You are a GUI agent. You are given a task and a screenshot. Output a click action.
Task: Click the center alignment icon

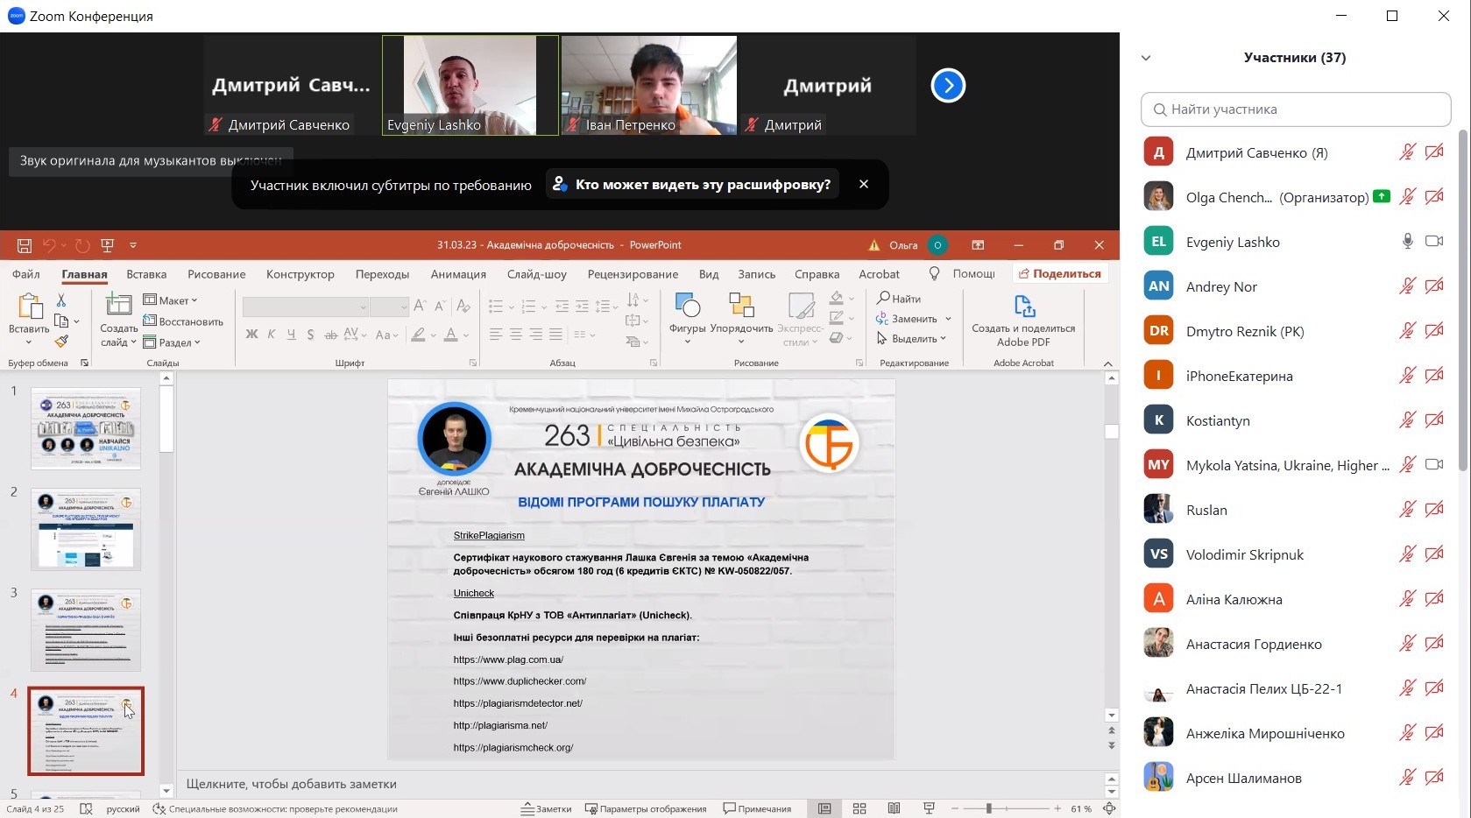pos(516,335)
